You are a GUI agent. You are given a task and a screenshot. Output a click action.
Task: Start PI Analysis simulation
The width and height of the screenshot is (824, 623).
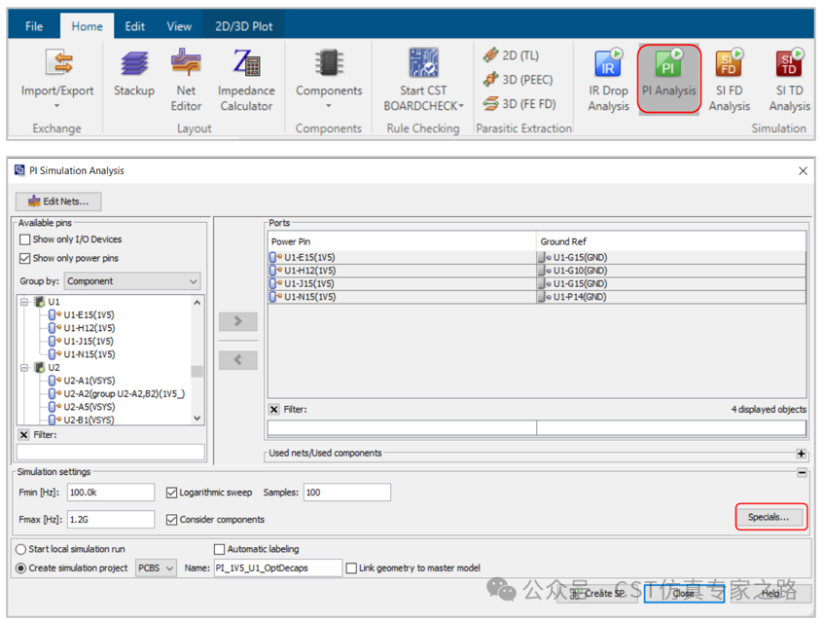tap(669, 78)
